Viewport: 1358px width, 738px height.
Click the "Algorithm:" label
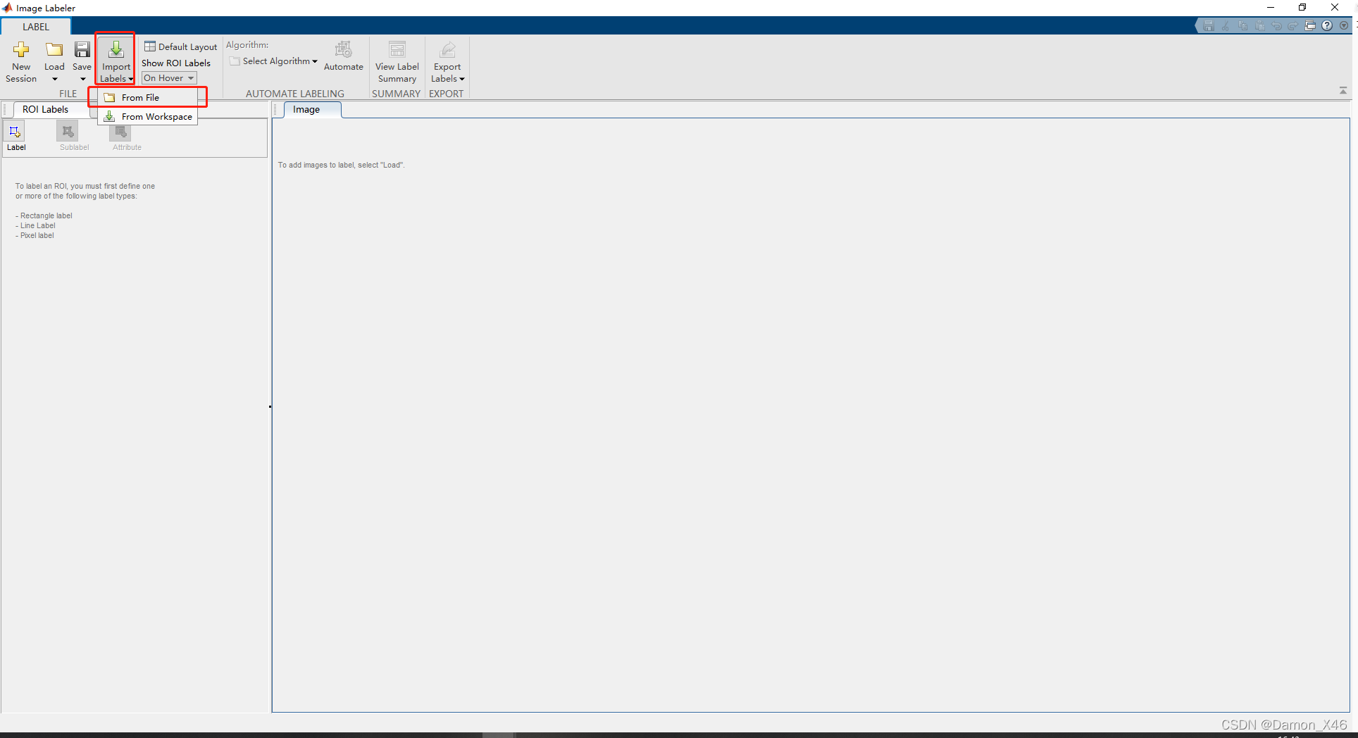coord(247,45)
